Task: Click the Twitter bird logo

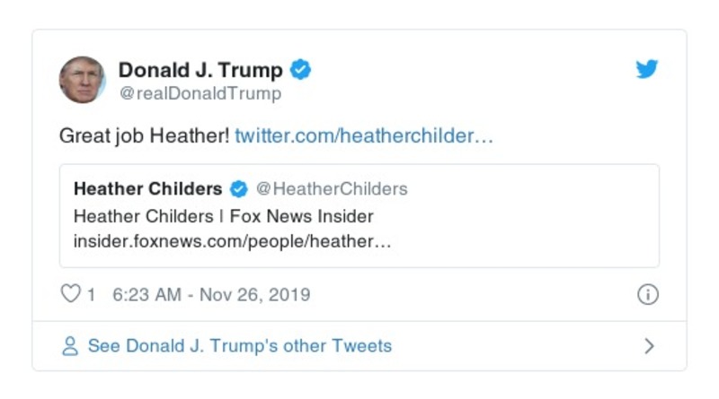Action: coord(647,70)
